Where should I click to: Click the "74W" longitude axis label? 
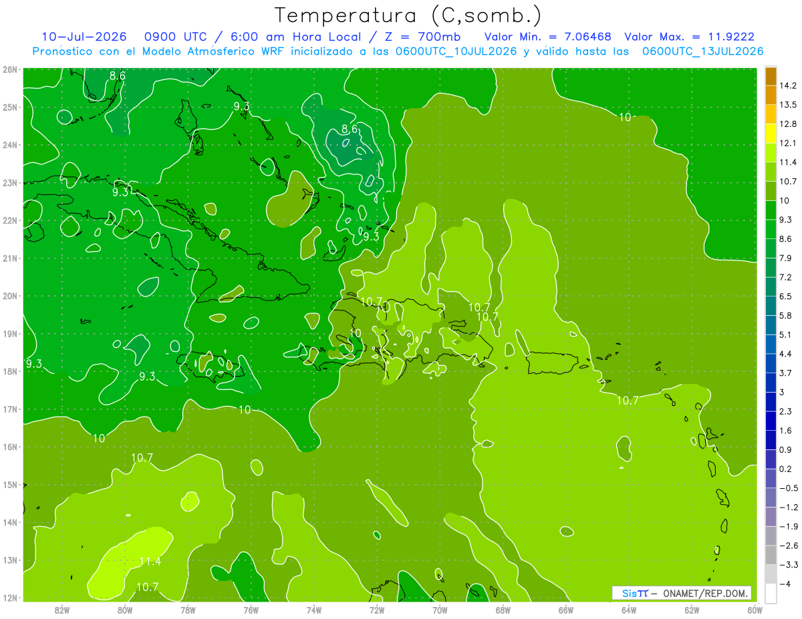[314, 610]
